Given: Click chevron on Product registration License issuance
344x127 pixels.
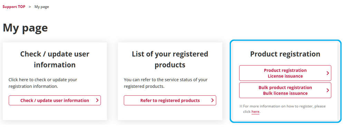Looking at the screenshot, I should click(x=327, y=73).
